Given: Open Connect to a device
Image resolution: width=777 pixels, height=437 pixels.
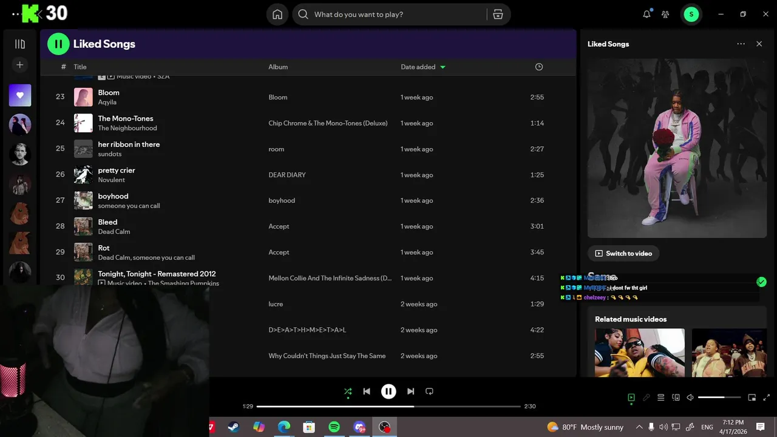Looking at the screenshot, I should pyautogui.click(x=676, y=398).
